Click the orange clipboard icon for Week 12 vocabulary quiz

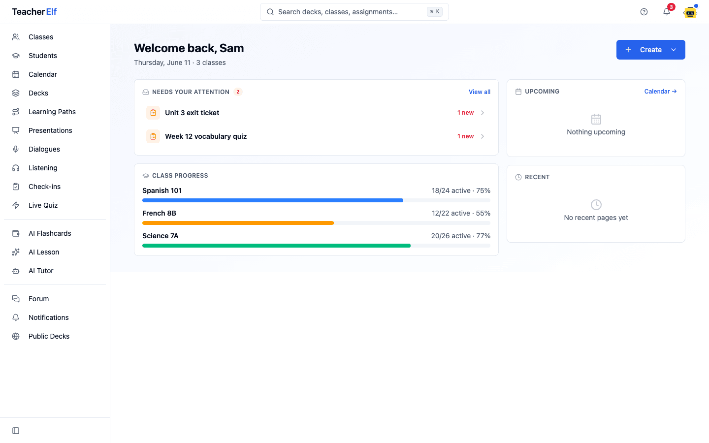tap(153, 136)
